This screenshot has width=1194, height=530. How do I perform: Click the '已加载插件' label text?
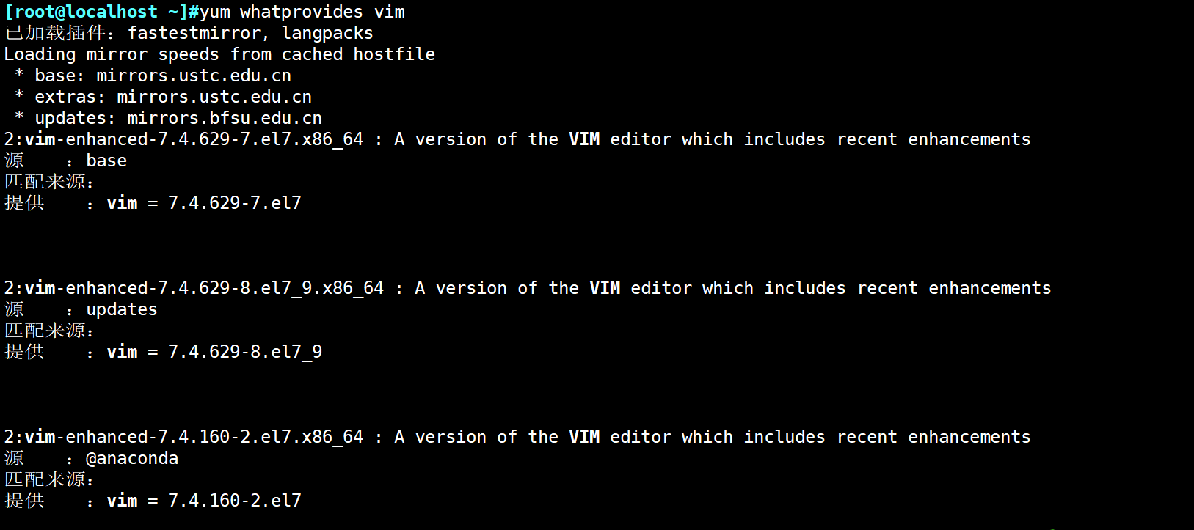click(55, 33)
